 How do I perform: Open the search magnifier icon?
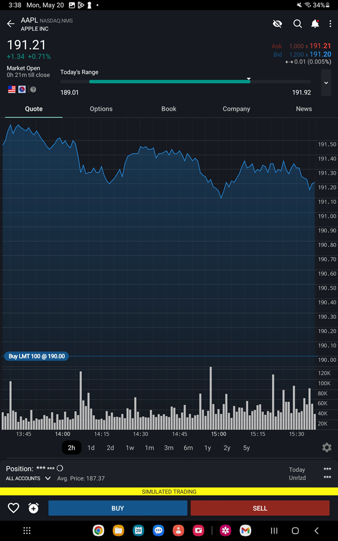click(297, 24)
